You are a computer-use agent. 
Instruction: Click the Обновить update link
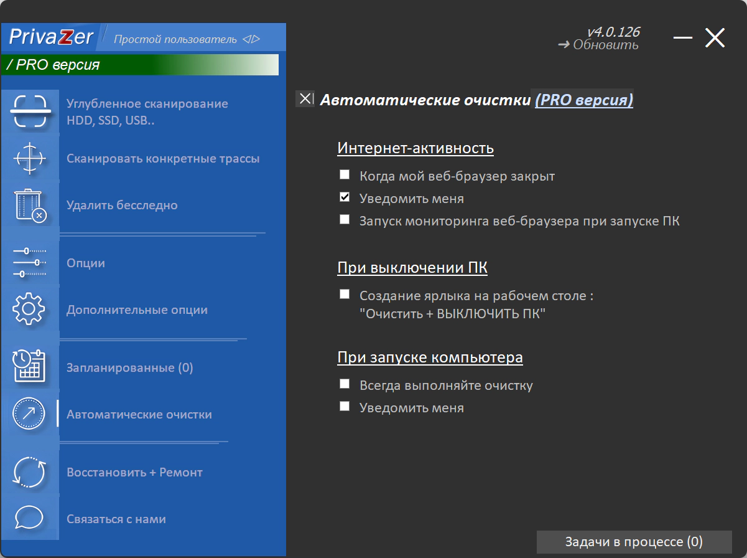tap(598, 45)
